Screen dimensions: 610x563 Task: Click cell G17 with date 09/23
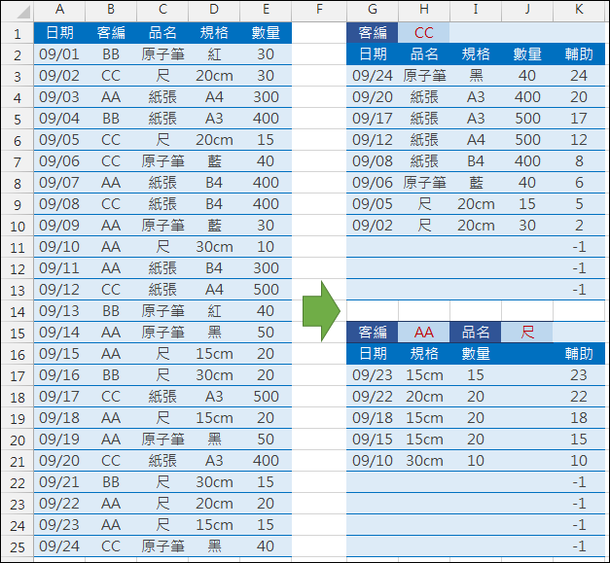tap(373, 374)
